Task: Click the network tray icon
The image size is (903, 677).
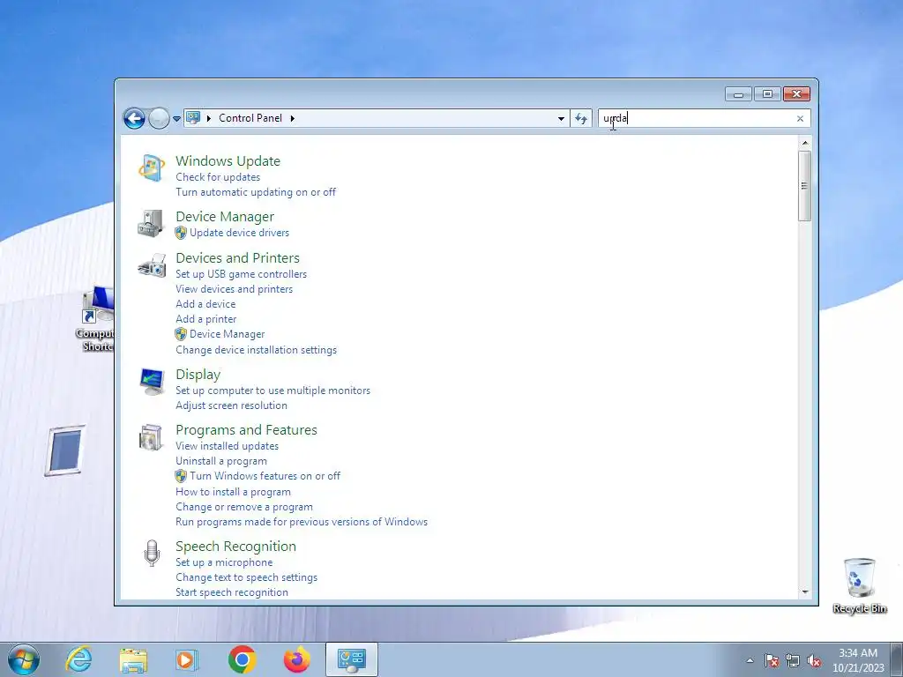Action: point(793,660)
